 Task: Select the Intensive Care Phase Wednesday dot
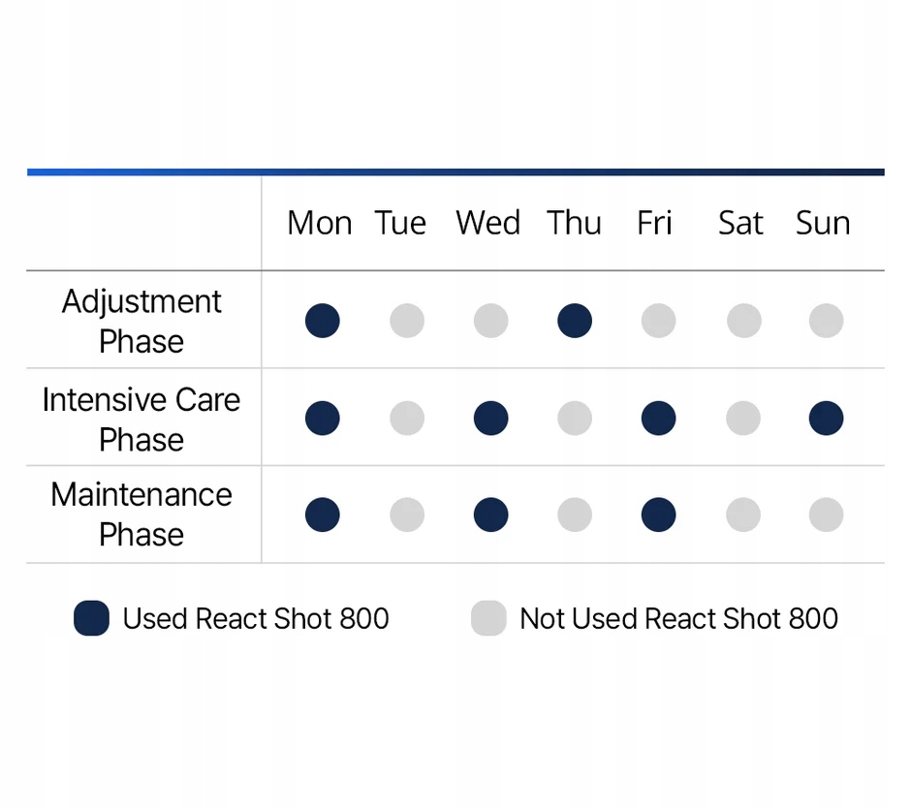(490, 419)
